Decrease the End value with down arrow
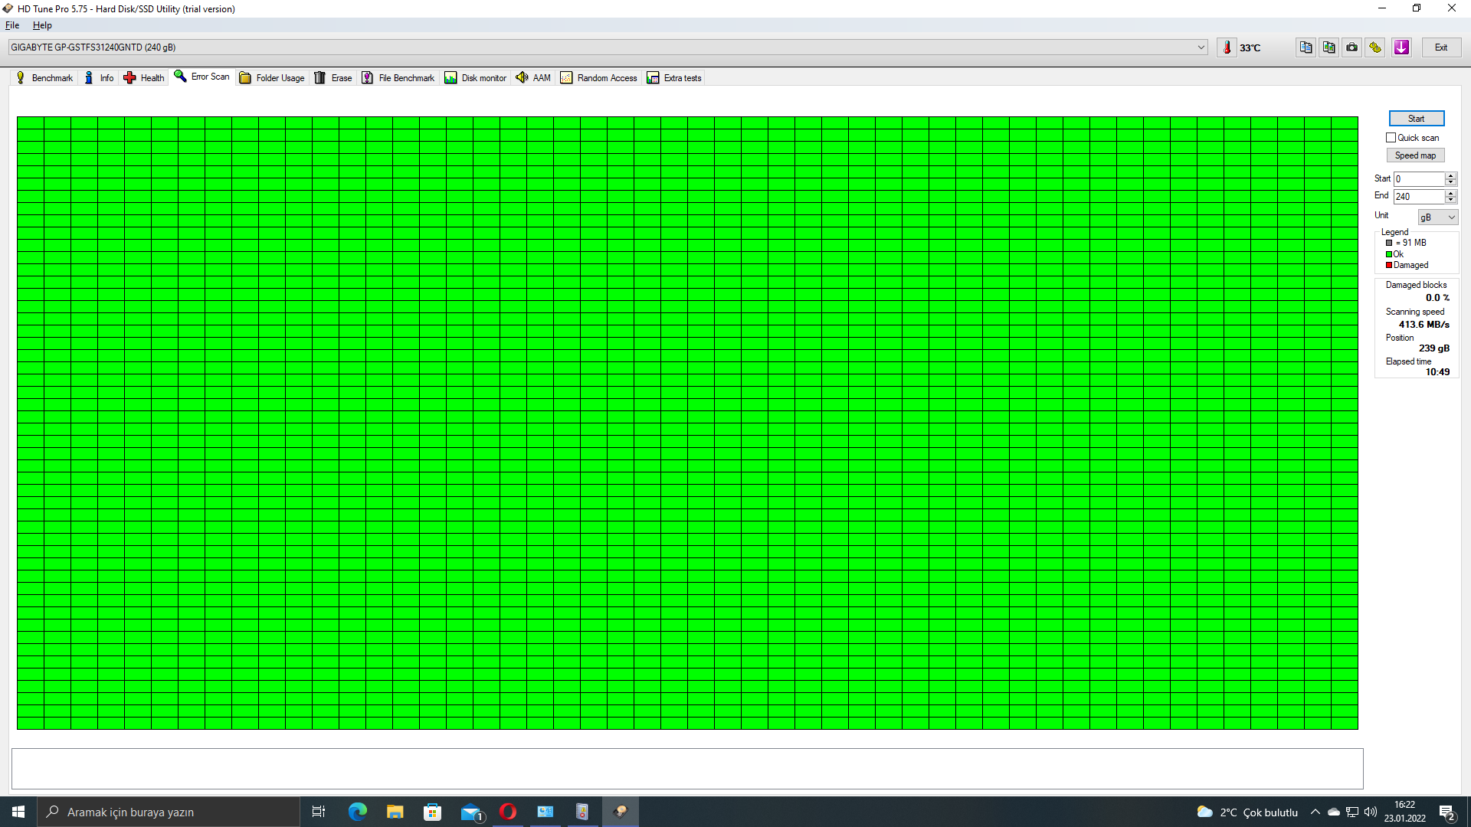This screenshot has width=1471, height=827. 1450,201
